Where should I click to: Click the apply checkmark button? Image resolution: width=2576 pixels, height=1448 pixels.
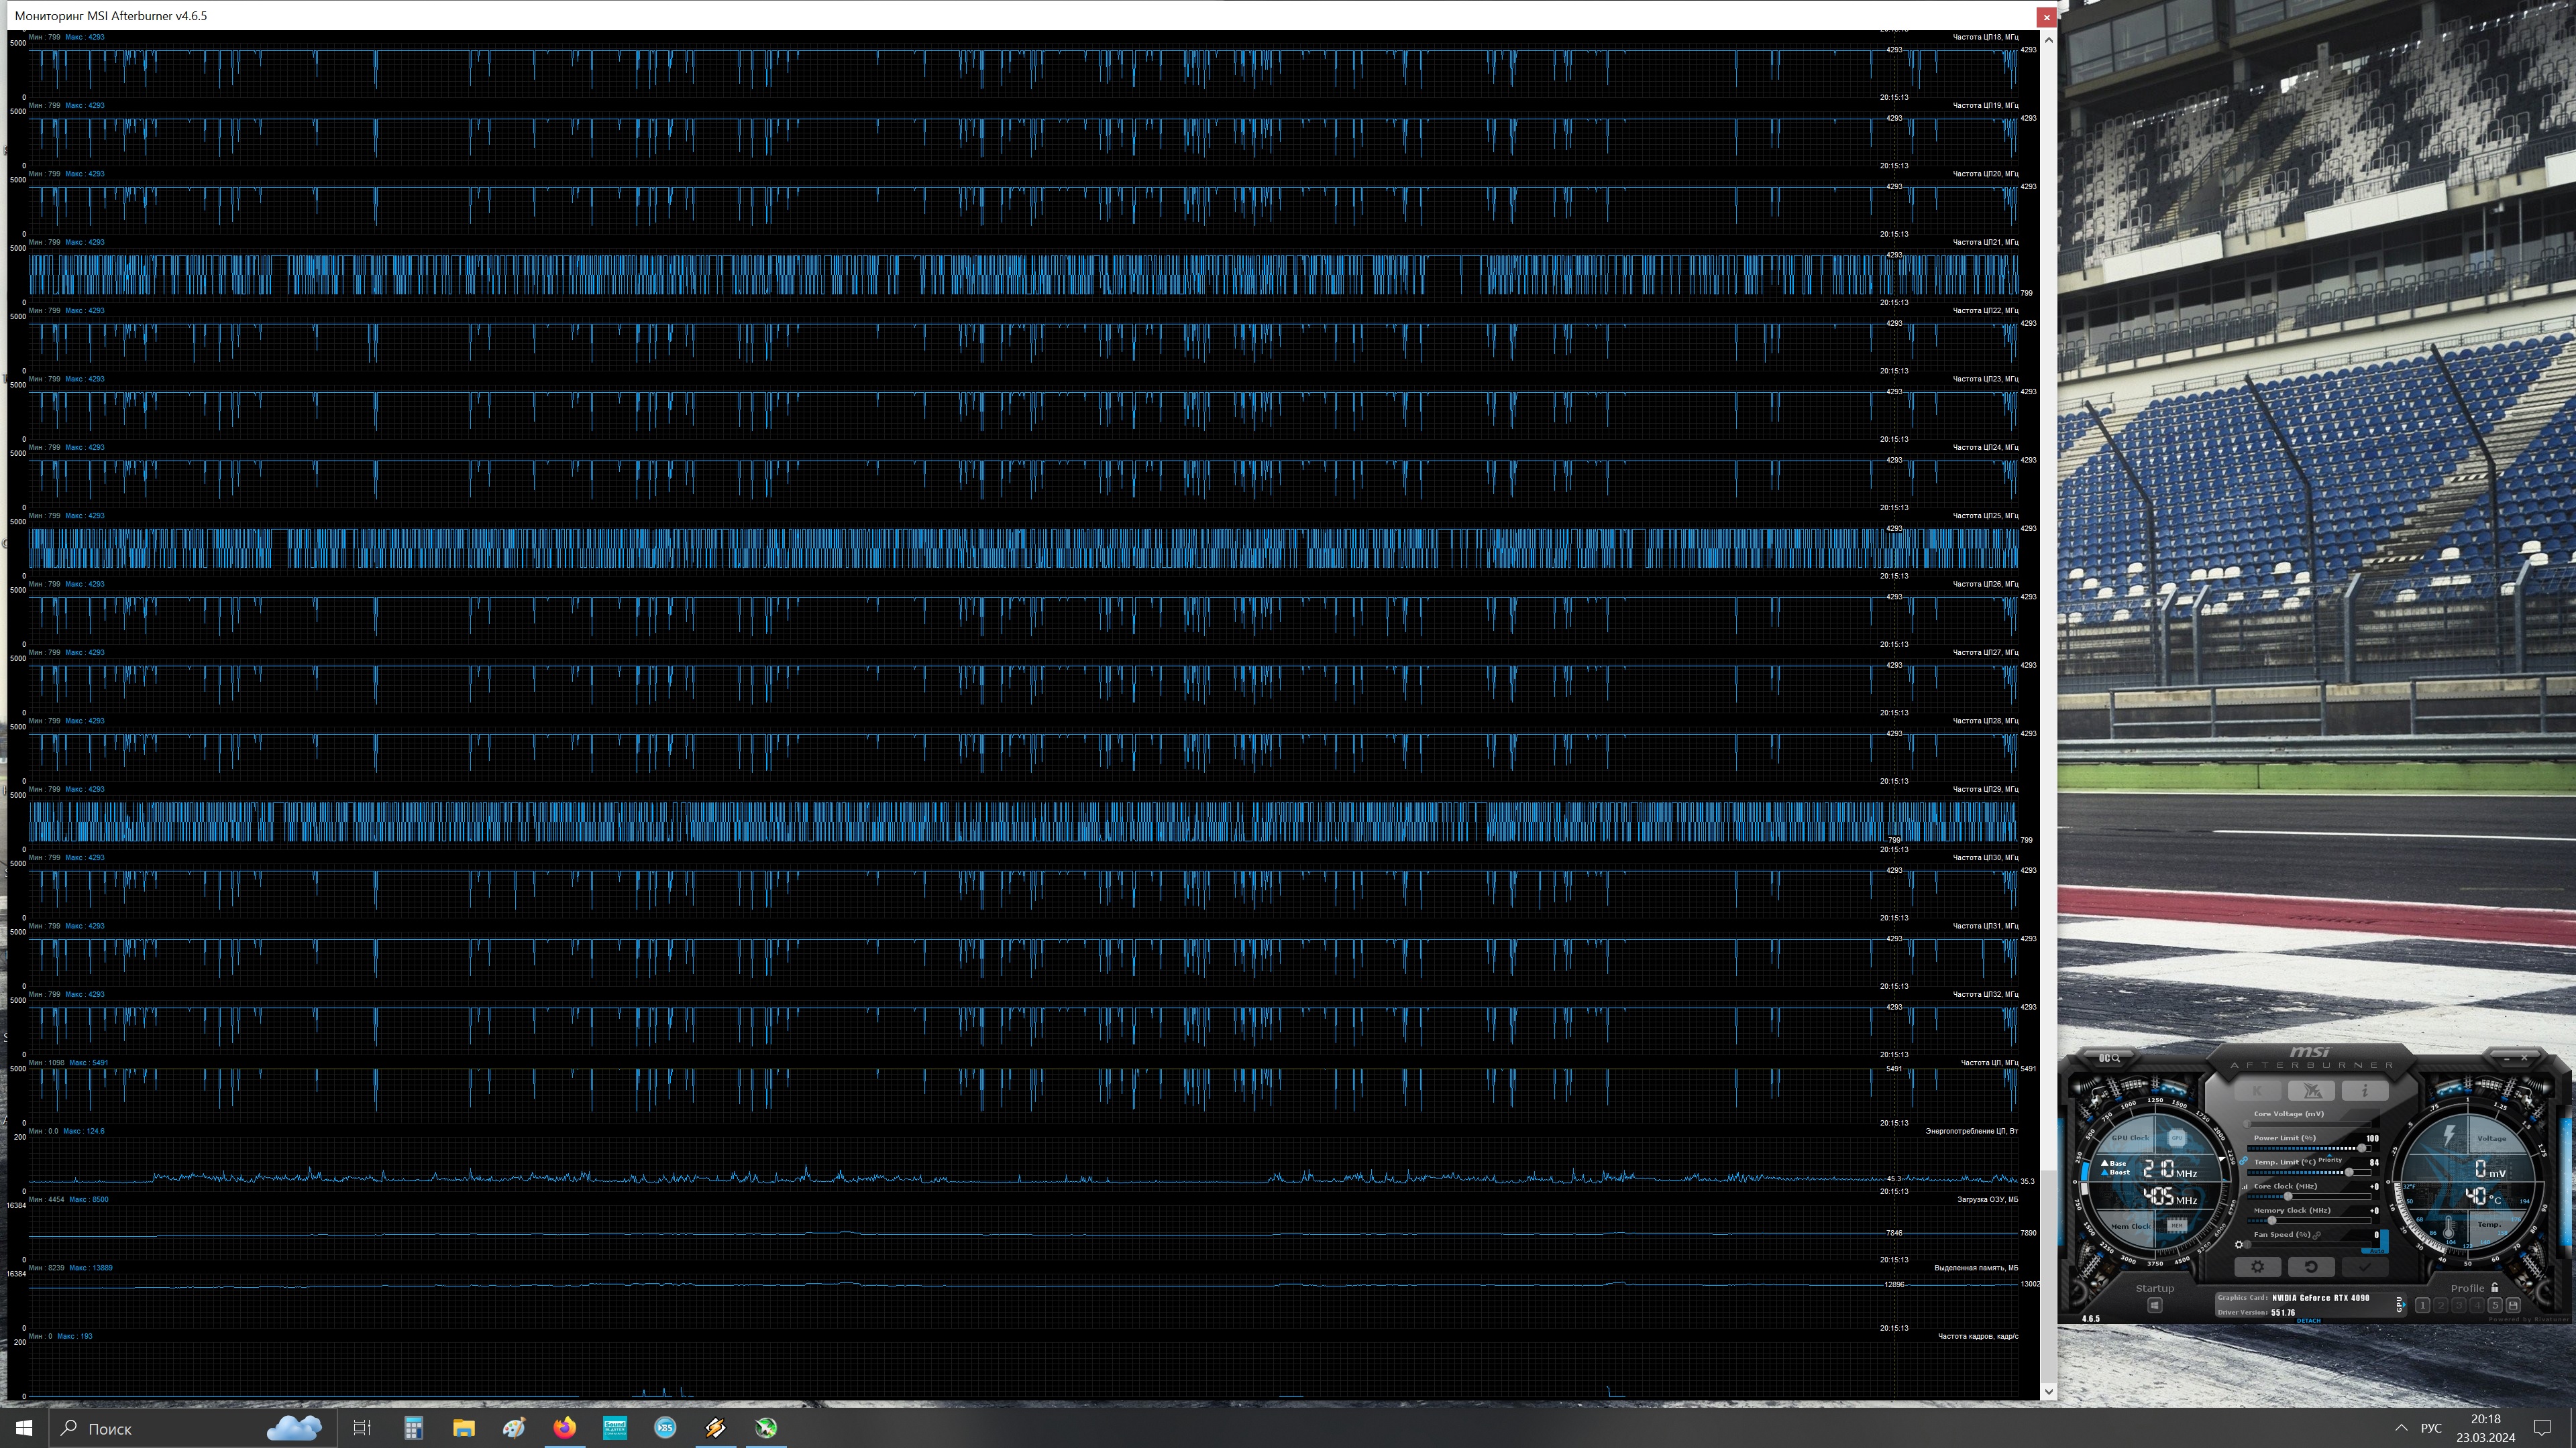click(x=2364, y=1266)
